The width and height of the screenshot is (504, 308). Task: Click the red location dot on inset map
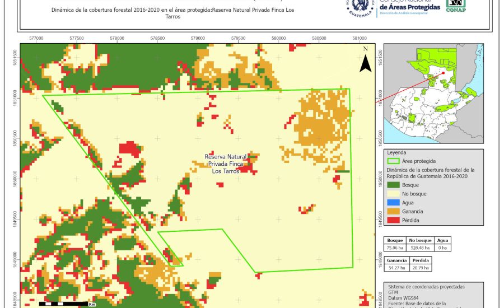point(442,72)
